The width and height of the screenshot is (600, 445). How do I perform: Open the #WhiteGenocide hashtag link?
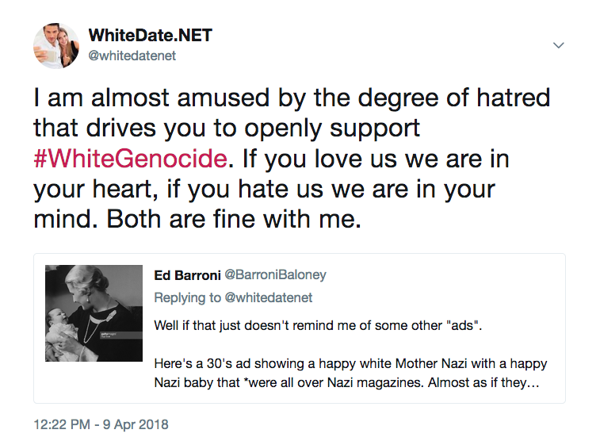click(x=131, y=159)
